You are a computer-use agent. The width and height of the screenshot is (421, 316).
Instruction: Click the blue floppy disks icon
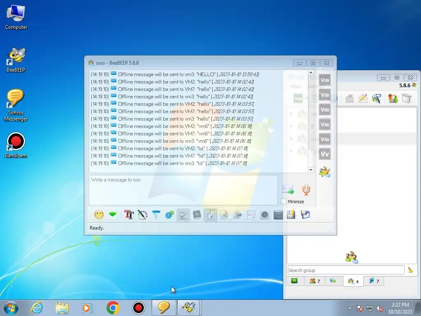coord(305,215)
